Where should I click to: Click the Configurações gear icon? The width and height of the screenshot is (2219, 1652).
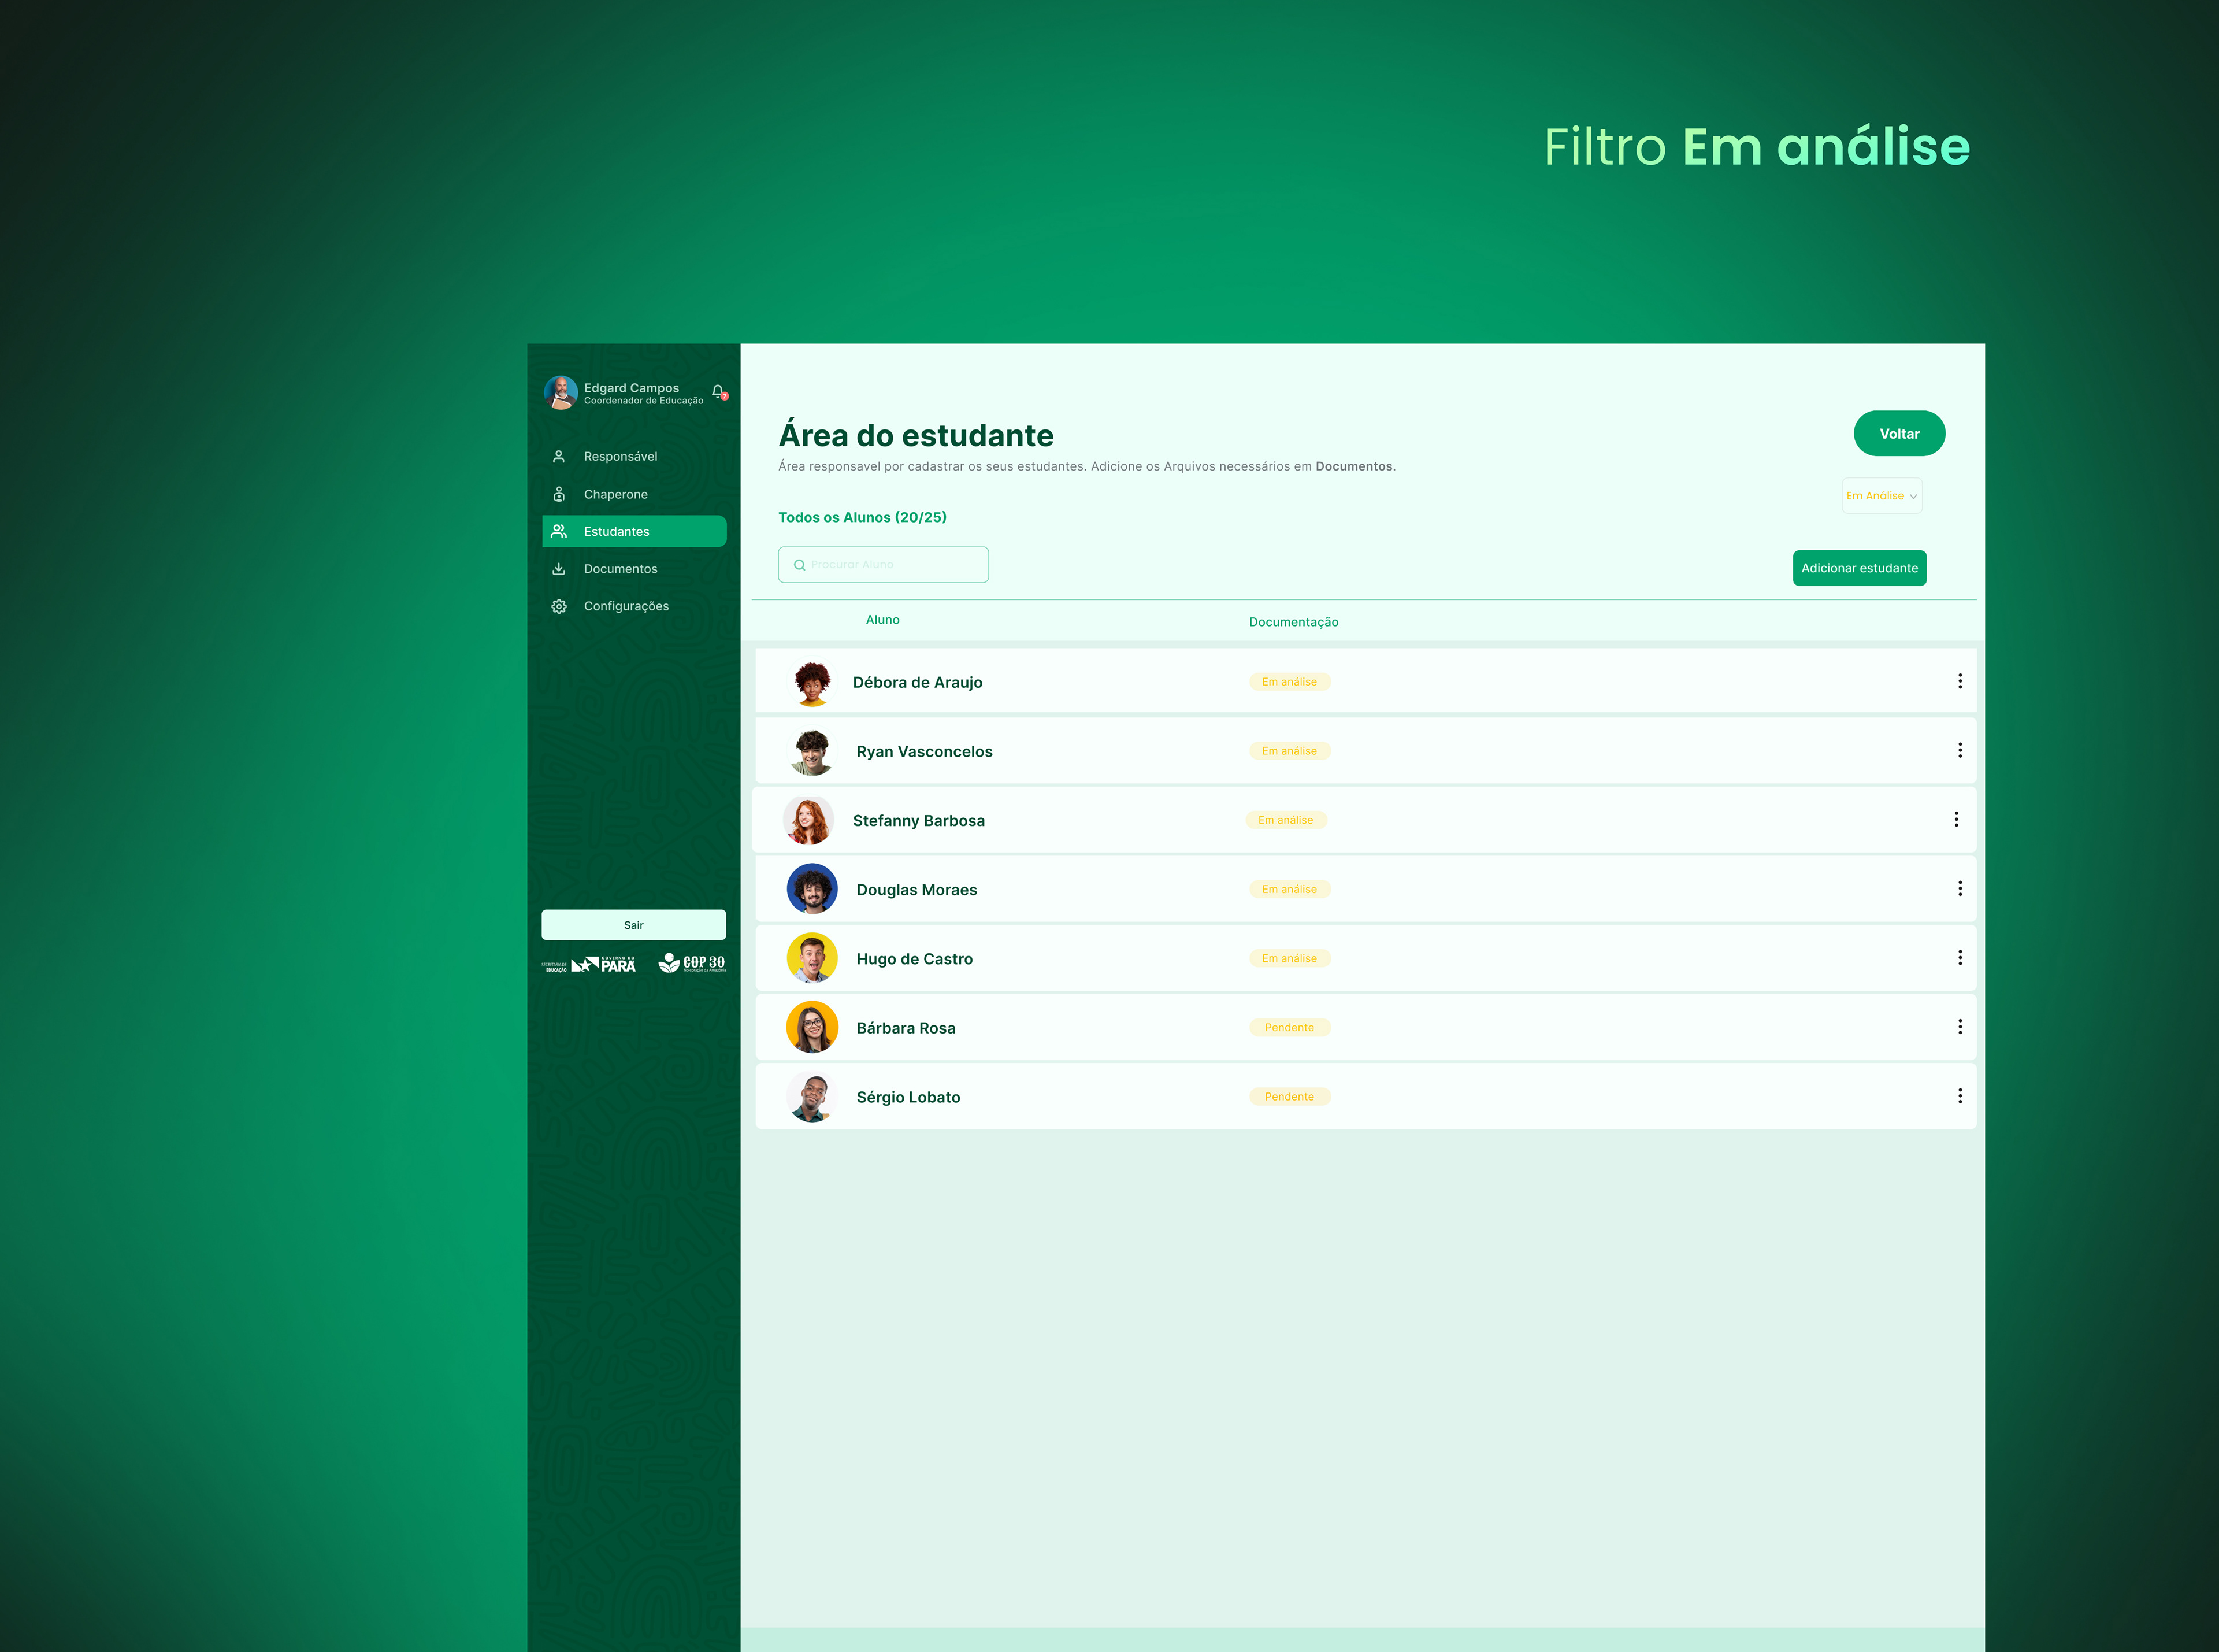559,606
